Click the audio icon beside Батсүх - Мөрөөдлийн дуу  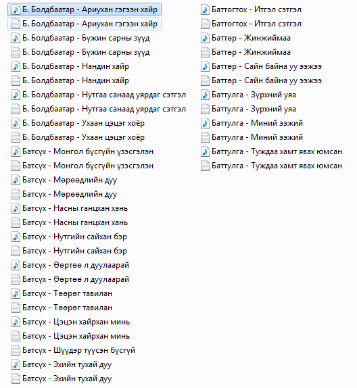pos(16,180)
